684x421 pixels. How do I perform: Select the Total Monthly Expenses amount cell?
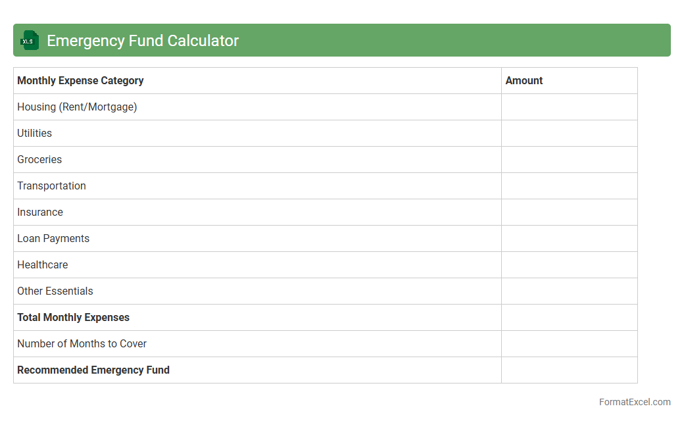point(569,318)
